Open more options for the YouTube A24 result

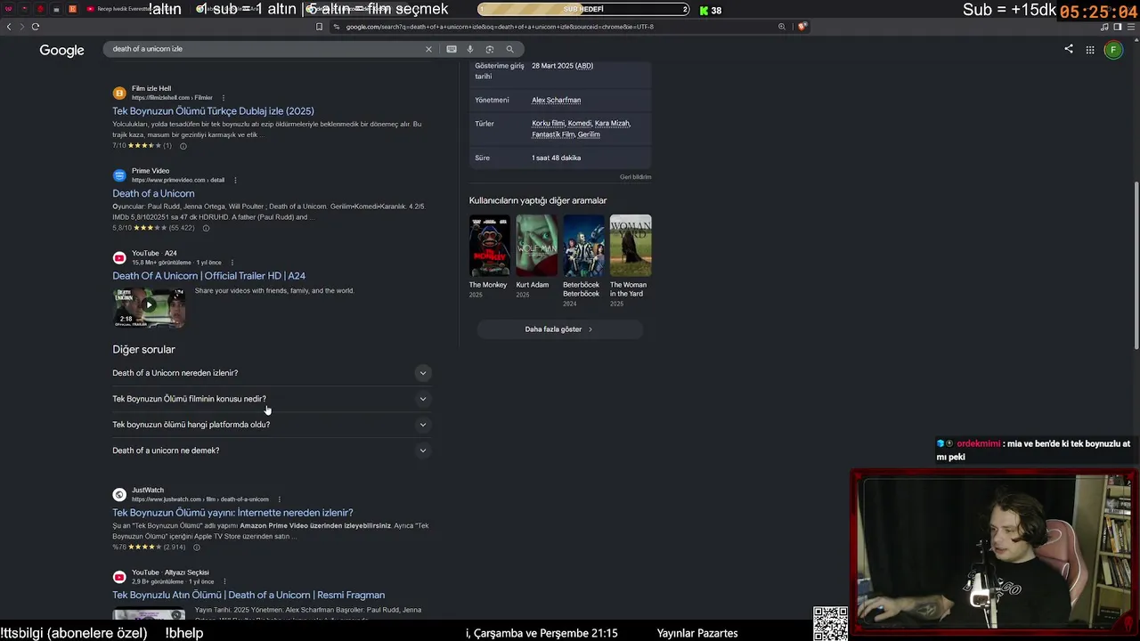(x=231, y=263)
